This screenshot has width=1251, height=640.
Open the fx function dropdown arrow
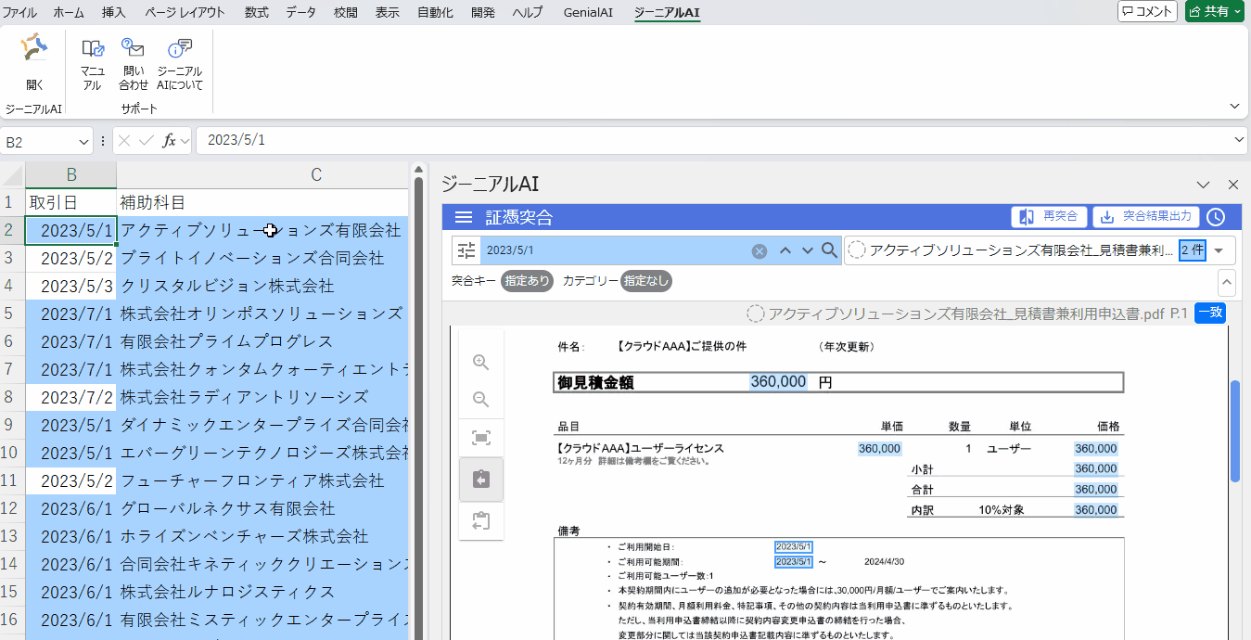coord(185,141)
